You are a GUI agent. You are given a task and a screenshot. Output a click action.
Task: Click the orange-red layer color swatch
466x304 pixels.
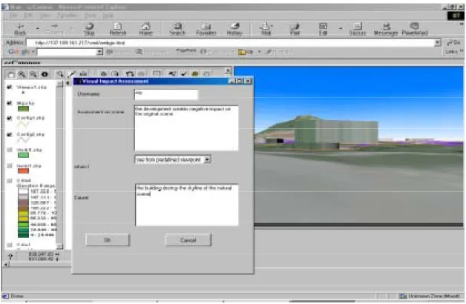[x=23, y=171]
